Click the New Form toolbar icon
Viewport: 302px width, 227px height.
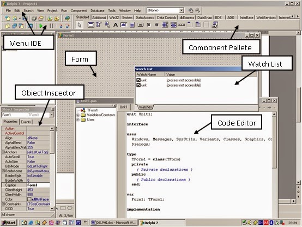point(31,26)
